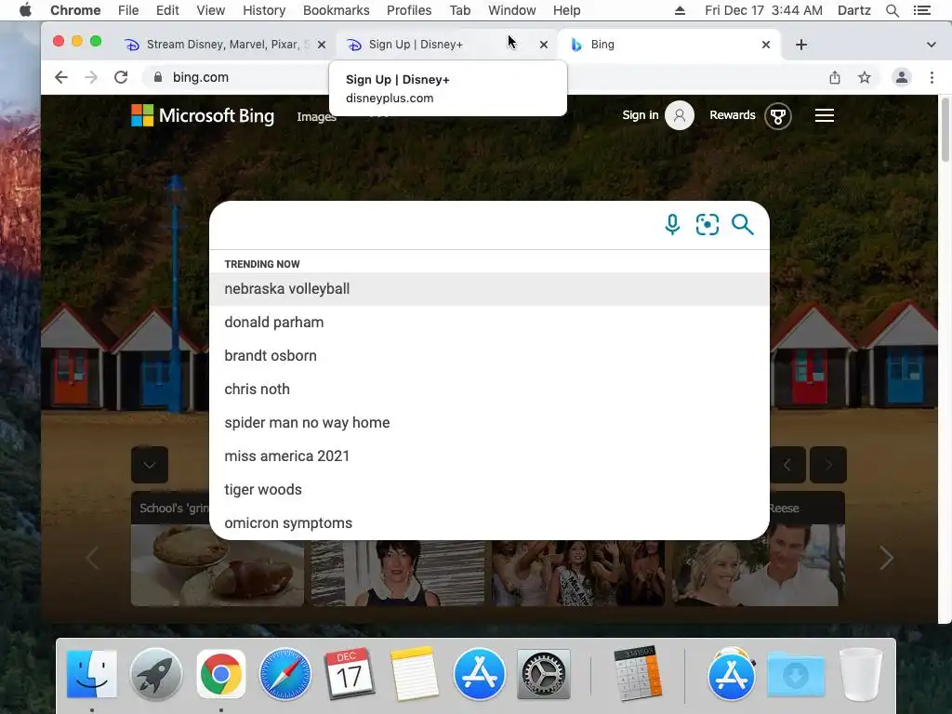The width and height of the screenshot is (952, 714).
Task: Bookmark this page with the star icon
Action: point(865,77)
